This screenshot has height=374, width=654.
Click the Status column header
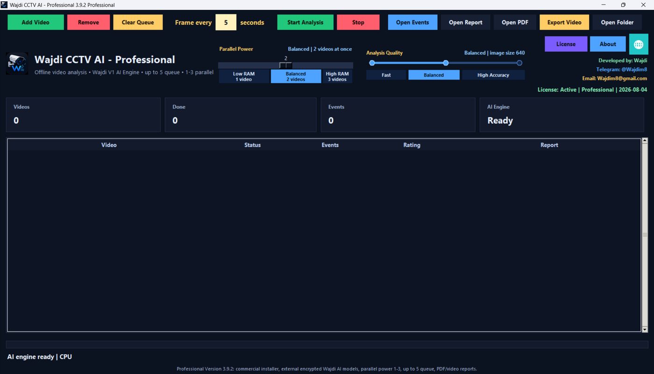(x=252, y=145)
